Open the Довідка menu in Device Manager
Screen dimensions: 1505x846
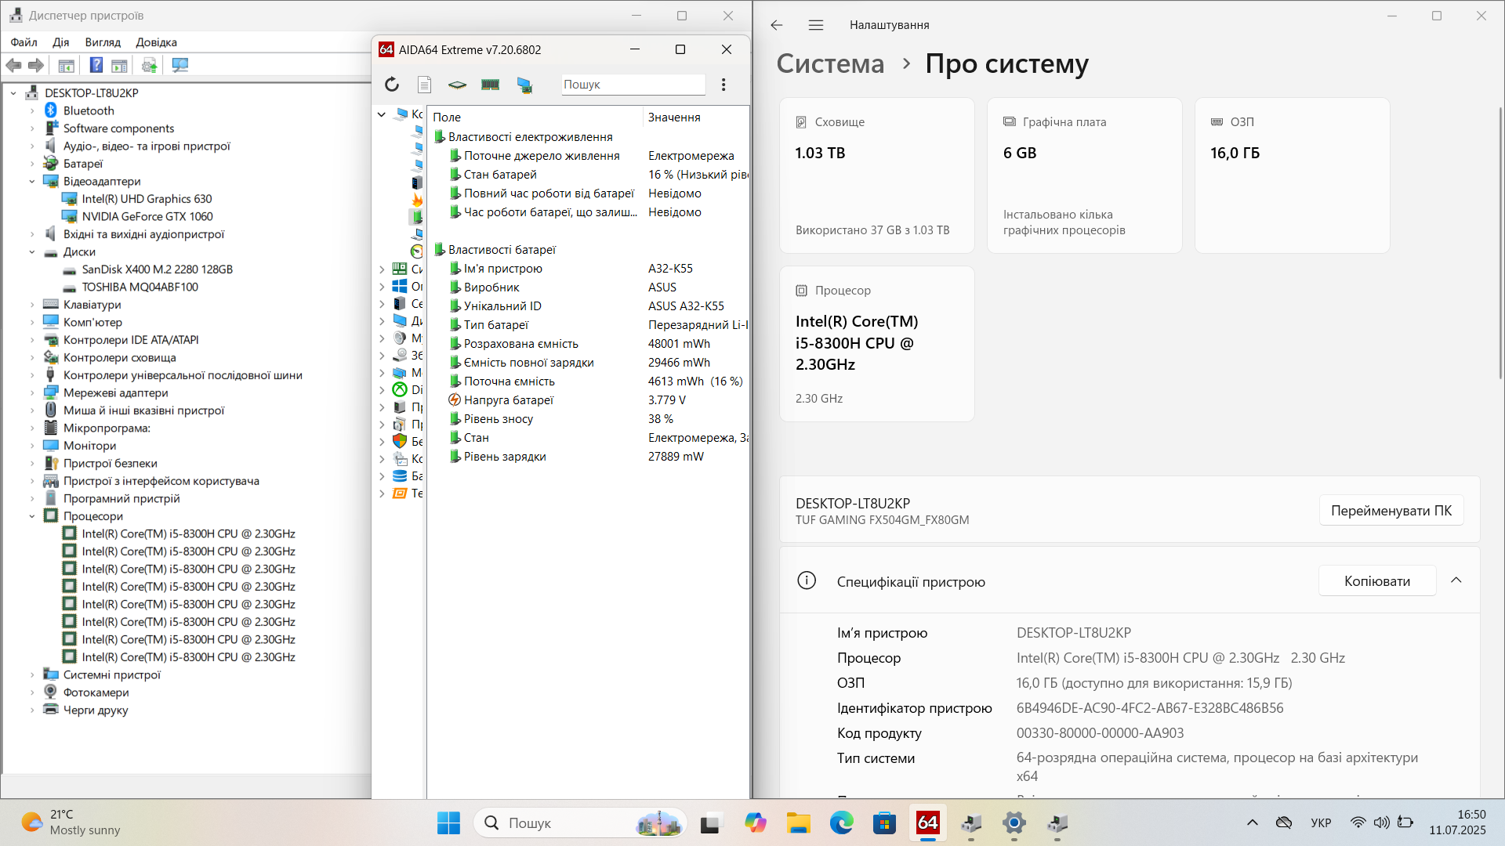coord(156,42)
